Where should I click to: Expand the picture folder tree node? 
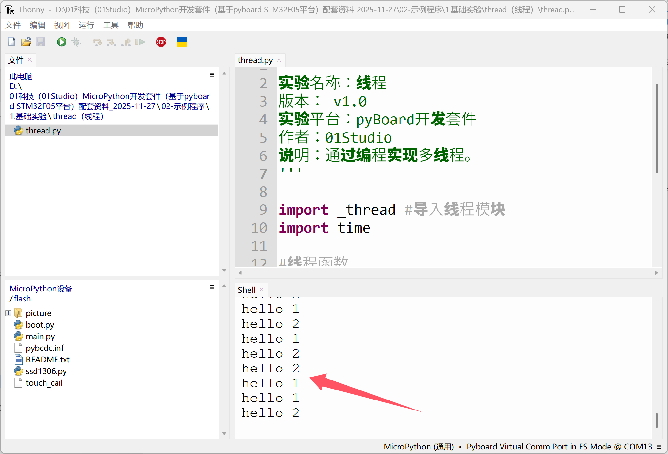[x=8, y=313]
